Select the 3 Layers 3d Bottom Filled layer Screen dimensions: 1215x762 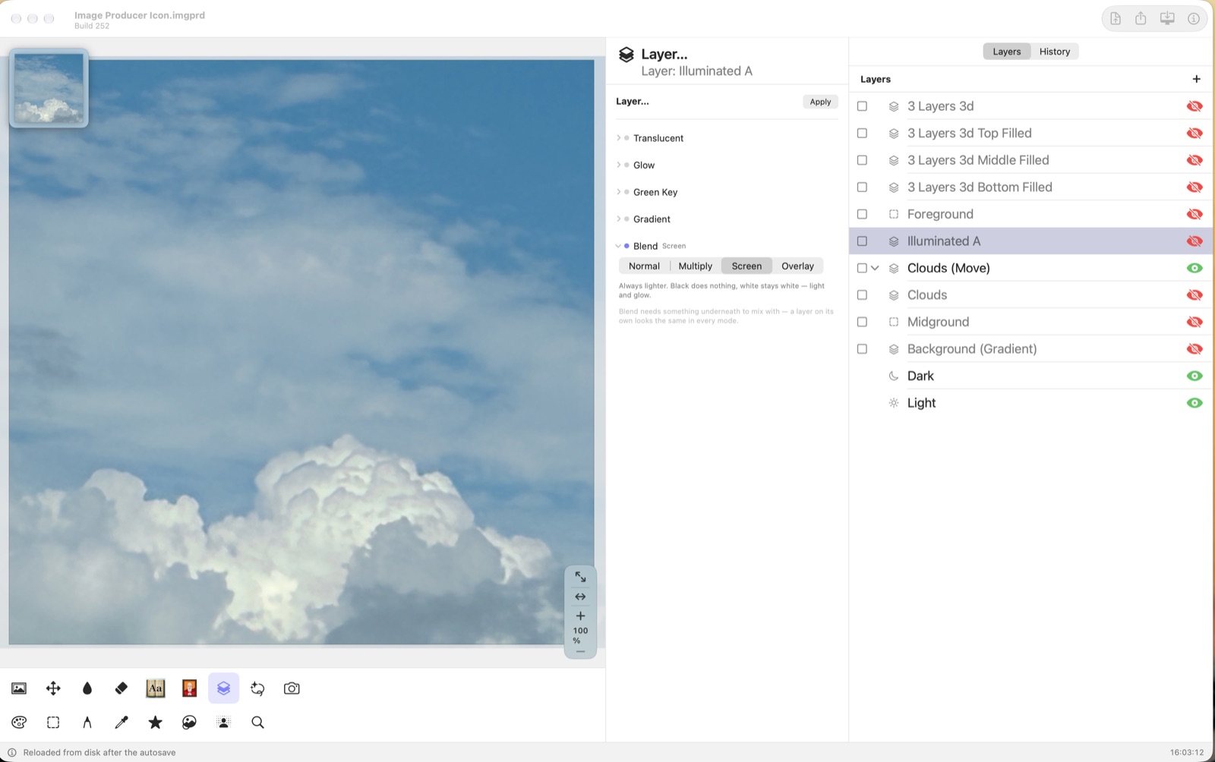click(x=1030, y=187)
